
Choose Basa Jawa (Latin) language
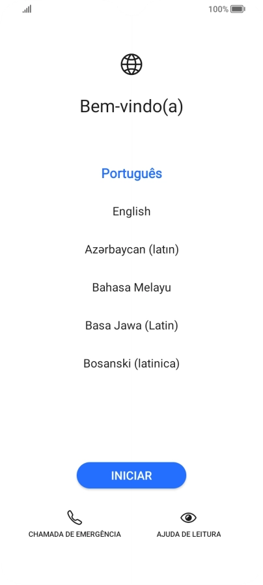131,325
